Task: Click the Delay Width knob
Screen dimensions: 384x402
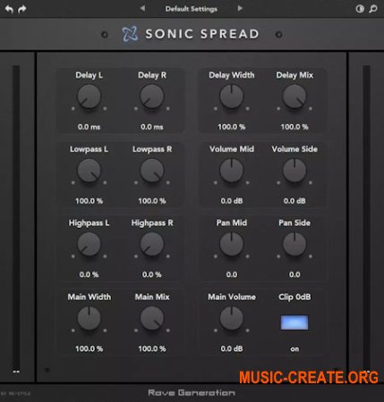Action: (232, 96)
